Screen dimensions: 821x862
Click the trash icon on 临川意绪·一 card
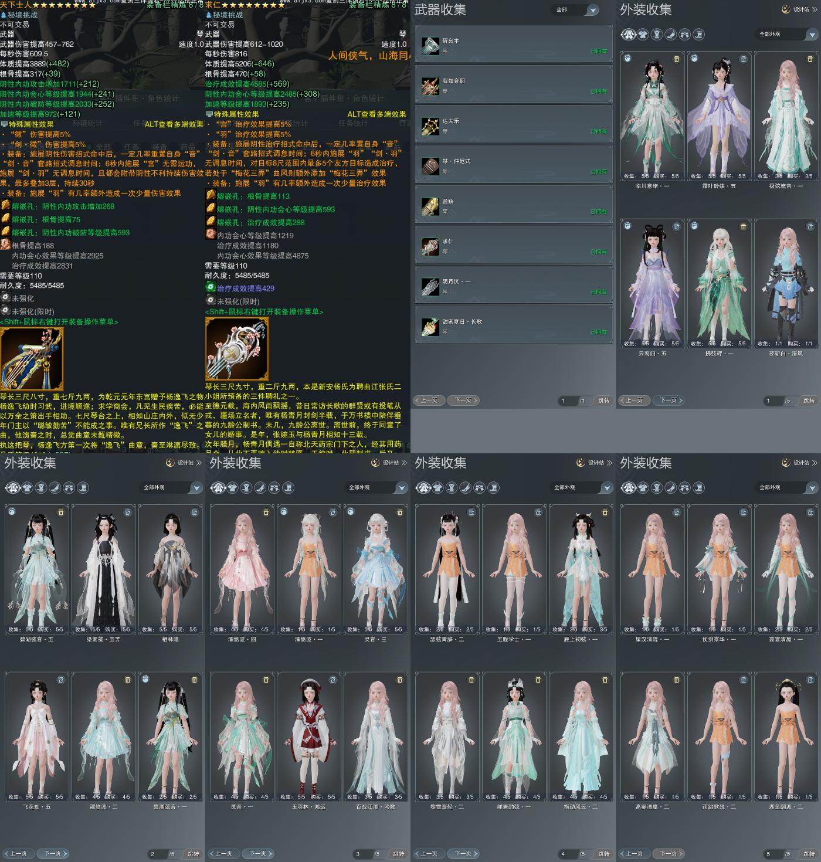tap(677, 59)
